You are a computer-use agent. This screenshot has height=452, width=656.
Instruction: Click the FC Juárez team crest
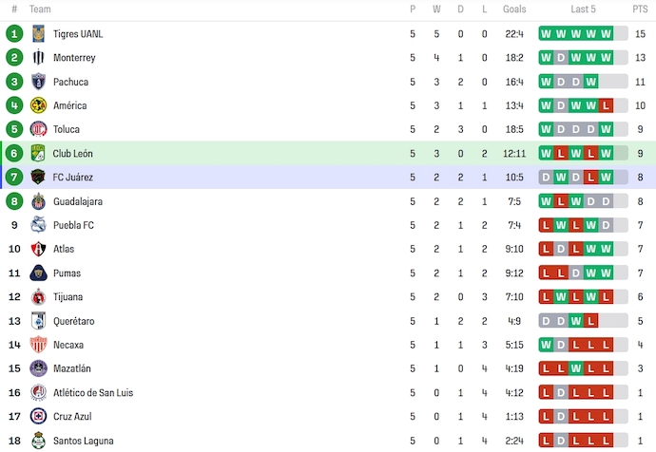coord(39,177)
